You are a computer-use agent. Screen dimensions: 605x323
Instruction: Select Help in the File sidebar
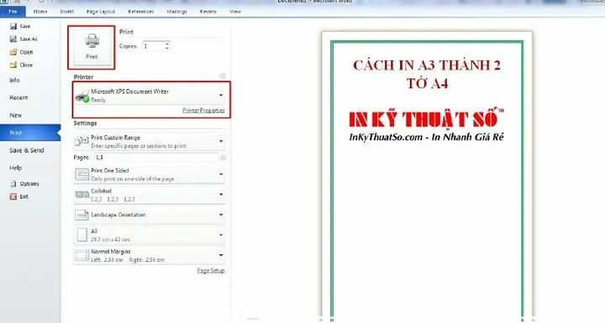point(16,168)
